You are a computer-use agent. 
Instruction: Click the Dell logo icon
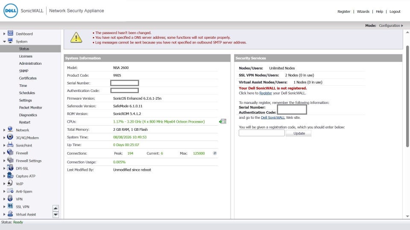pyautogui.click(x=11, y=11)
